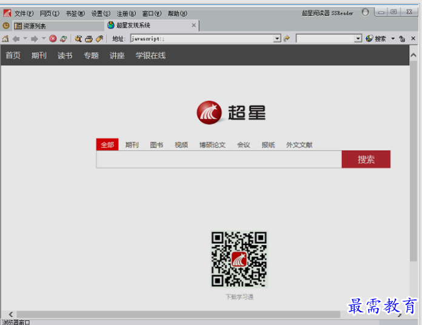Click the lock icon beside the search dropdown arrow
The image size is (422, 325).
(402, 39)
